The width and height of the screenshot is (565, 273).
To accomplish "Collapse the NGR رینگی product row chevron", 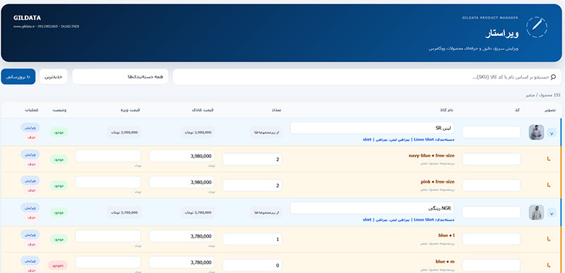I will 552,213.
